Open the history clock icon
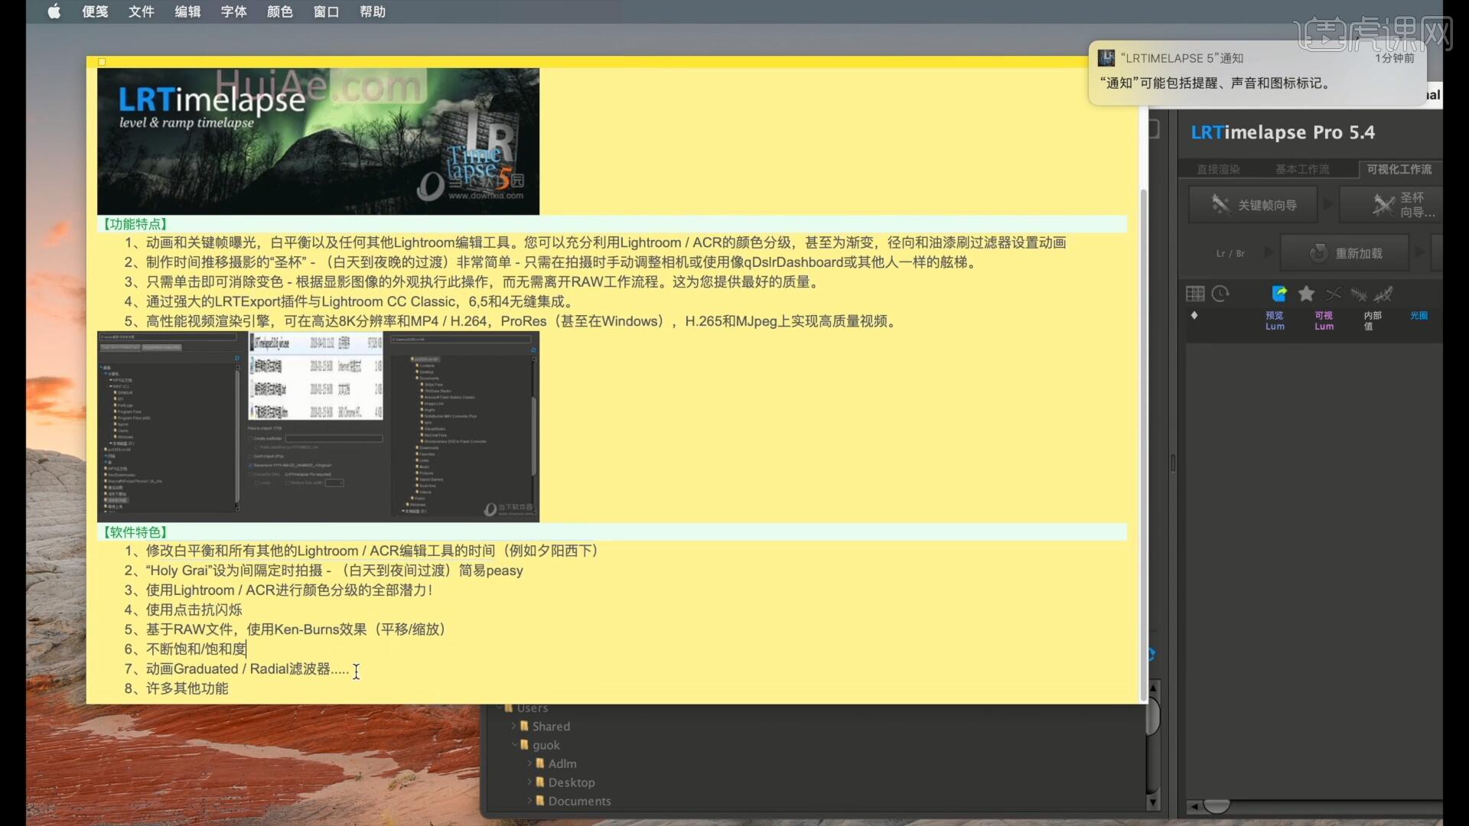This screenshot has width=1469, height=826. (x=1221, y=294)
